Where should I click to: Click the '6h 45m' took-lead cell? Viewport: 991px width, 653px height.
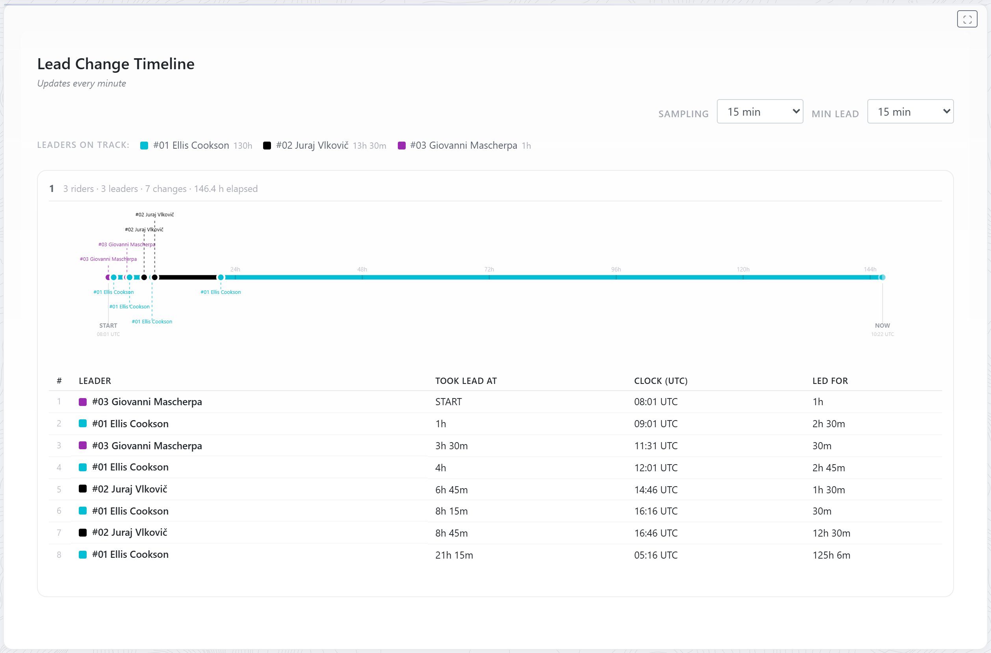click(x=451, y=490)
